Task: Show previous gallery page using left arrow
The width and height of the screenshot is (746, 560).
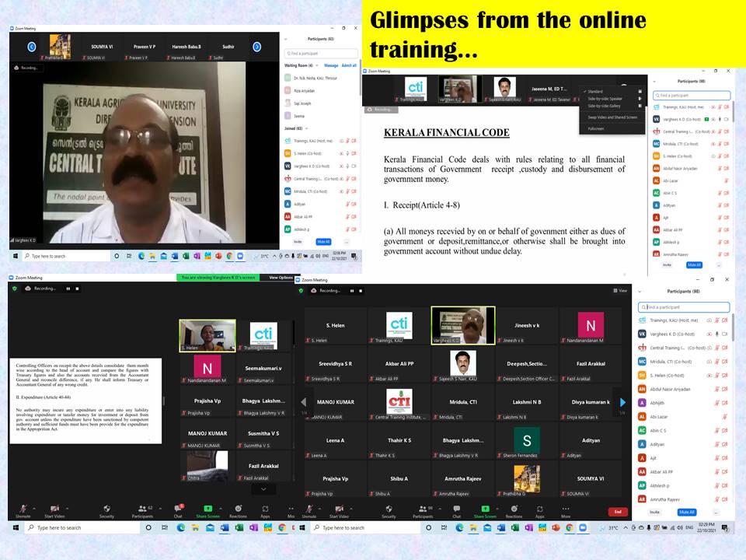Action: click(304, 402)
